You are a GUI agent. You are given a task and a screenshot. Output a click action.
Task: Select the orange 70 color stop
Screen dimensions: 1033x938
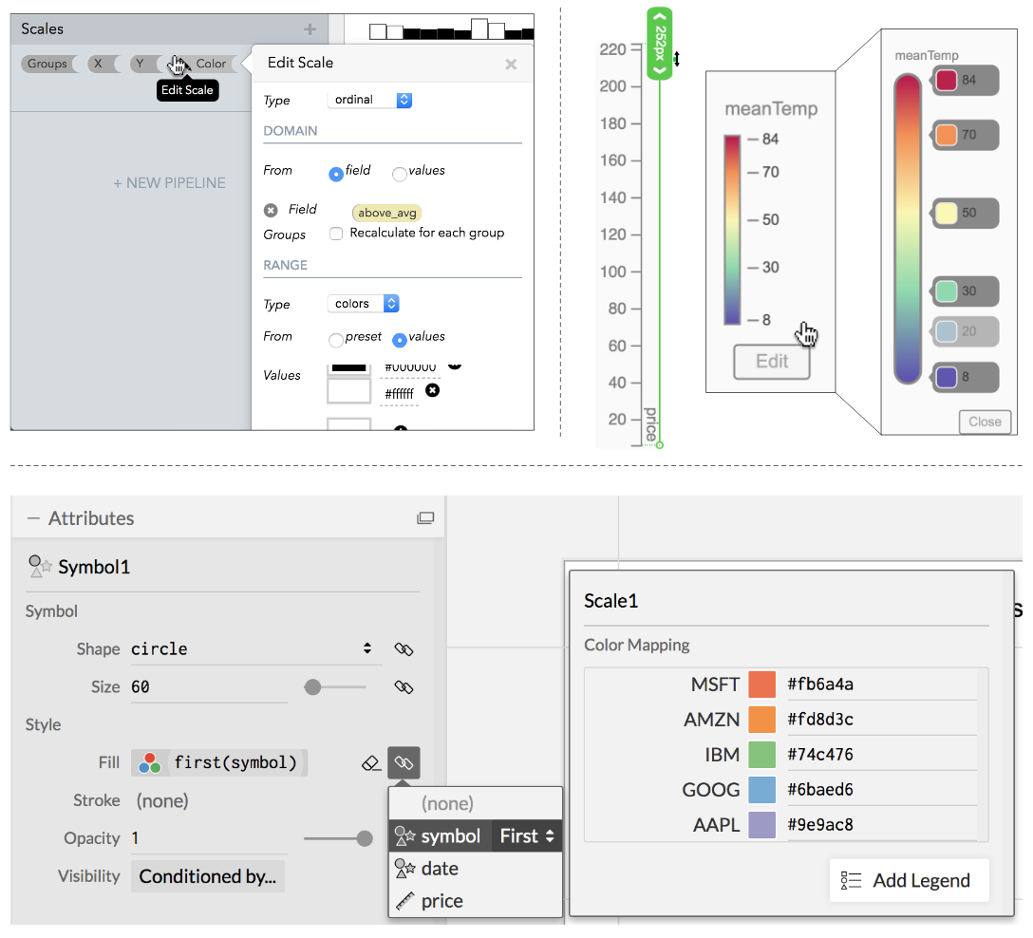[966, 135]
